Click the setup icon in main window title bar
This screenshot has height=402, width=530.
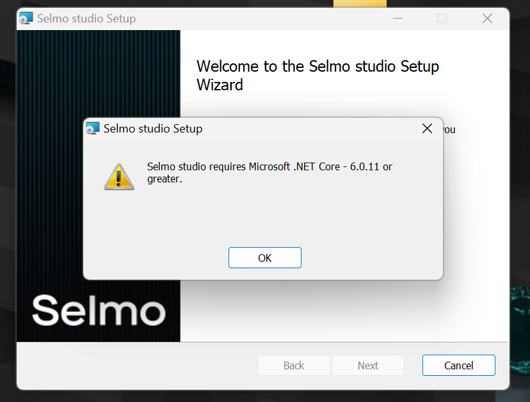coord(26,19)
